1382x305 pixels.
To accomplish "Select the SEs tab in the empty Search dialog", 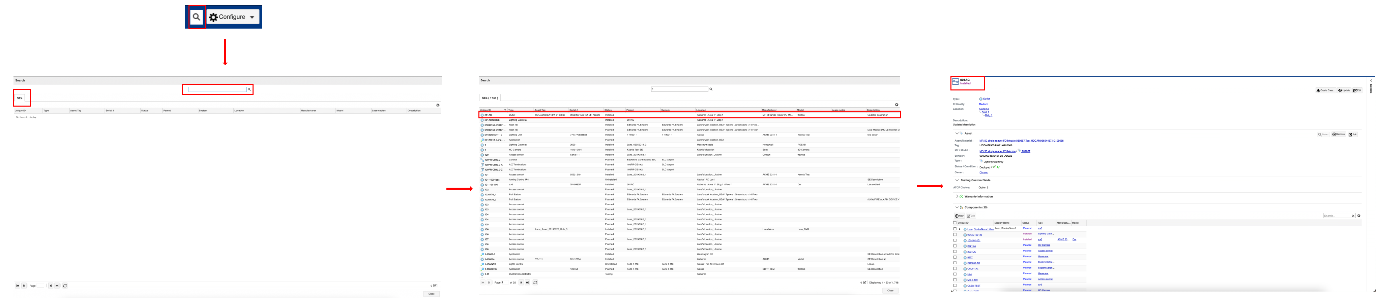I will point(20,98).
